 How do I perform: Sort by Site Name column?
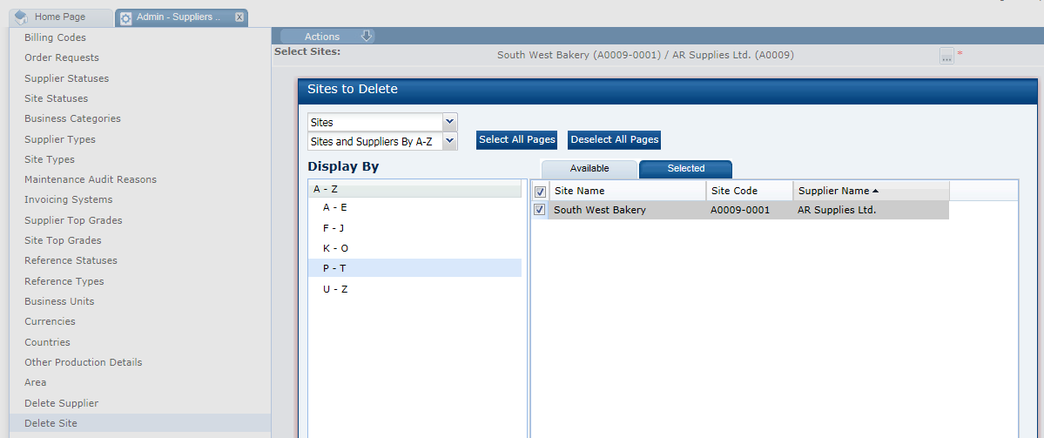tap(628, 191)
